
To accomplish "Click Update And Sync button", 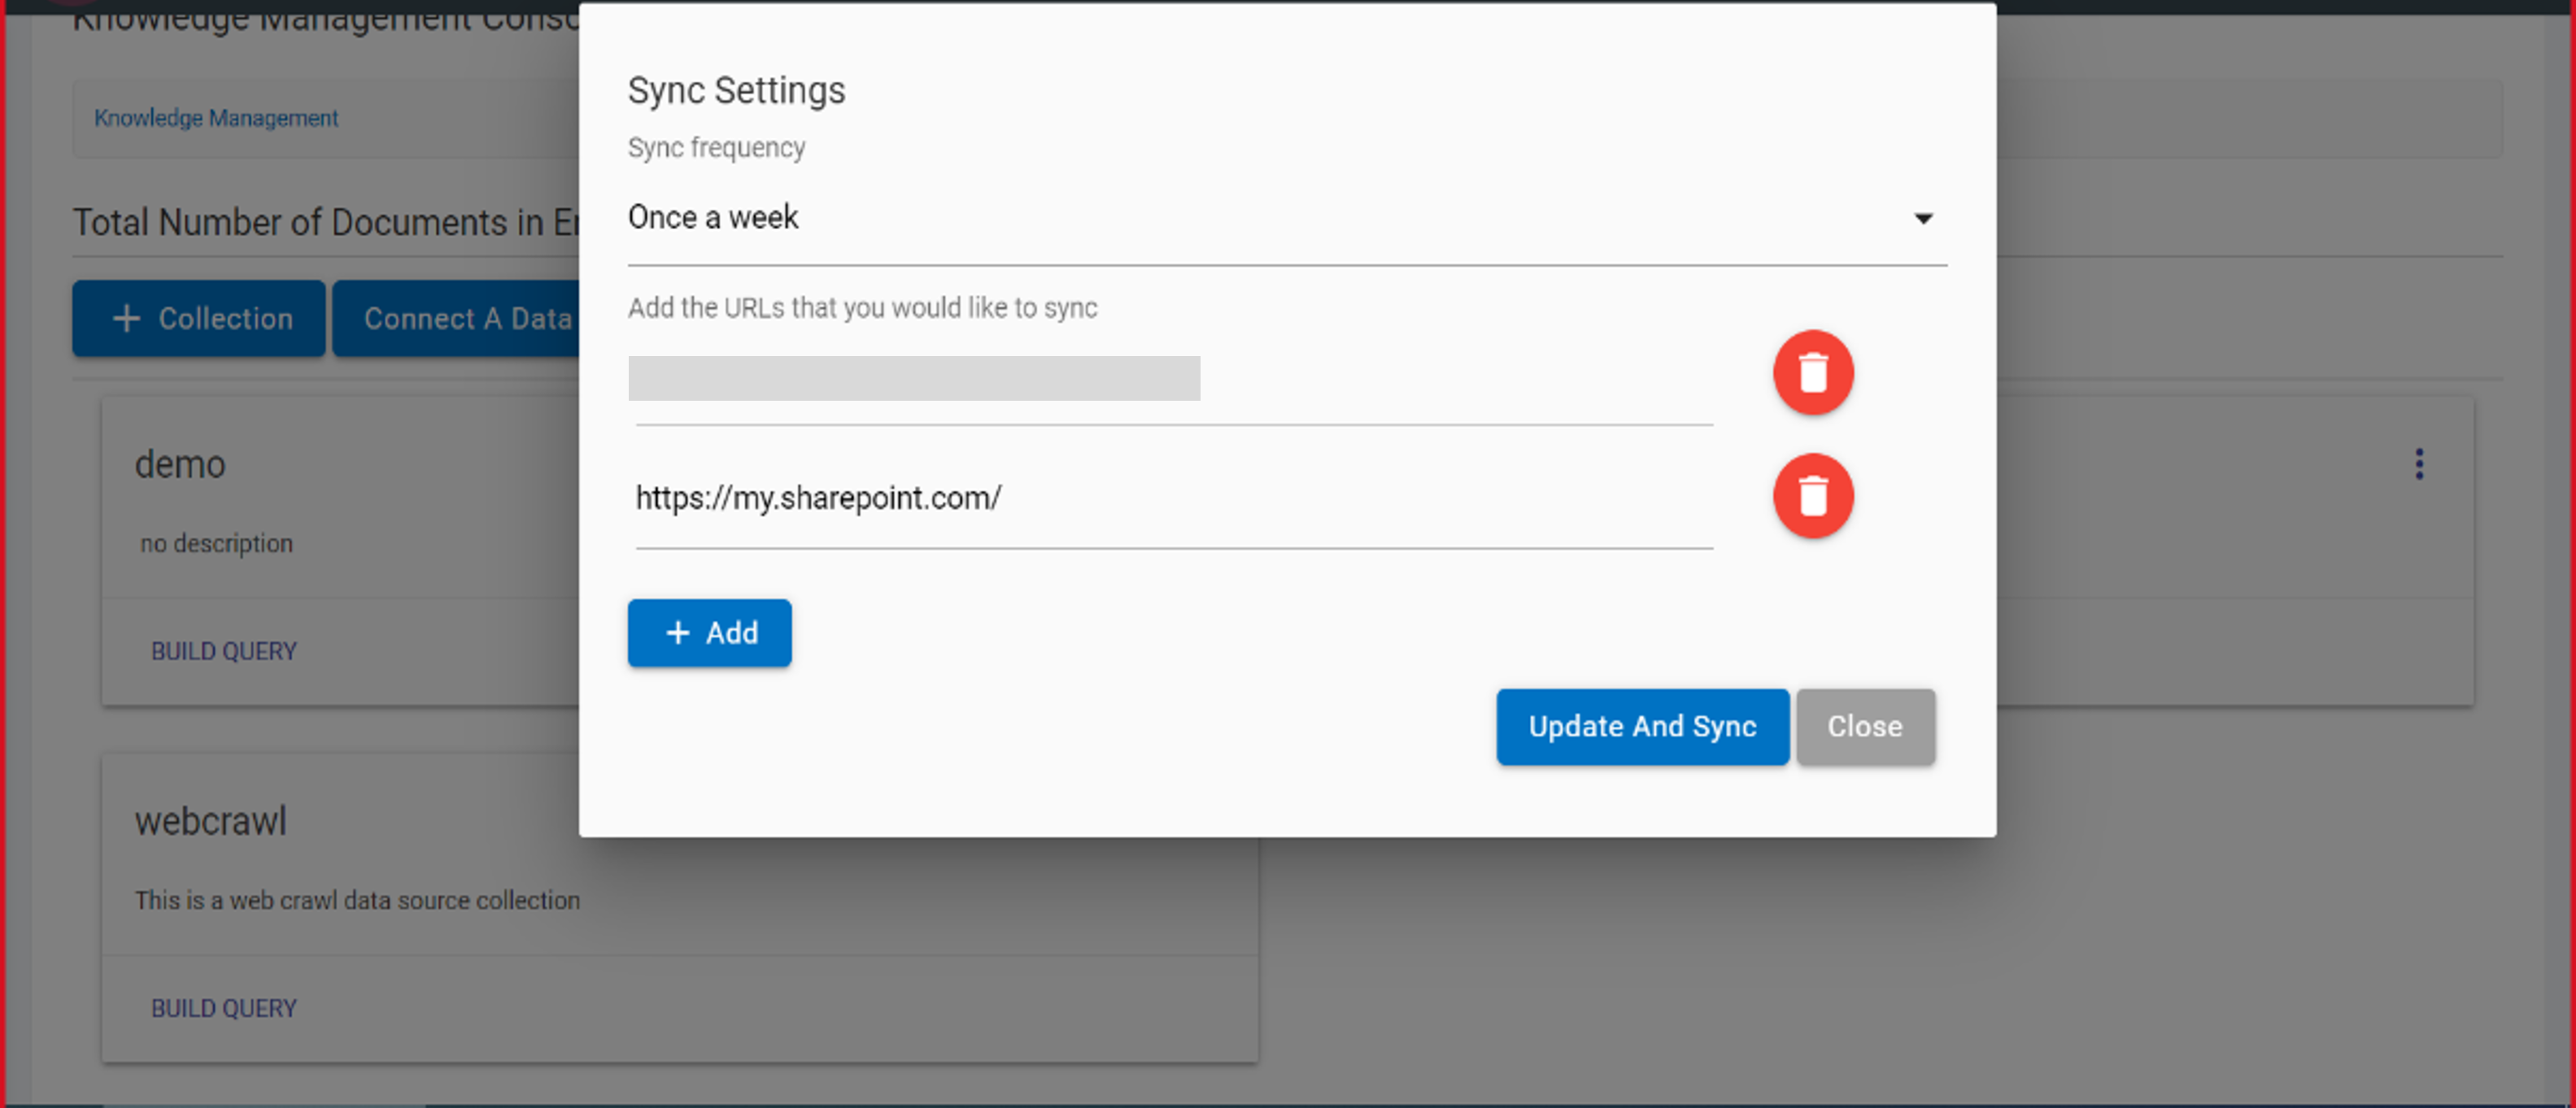I will click(1641, 727).
